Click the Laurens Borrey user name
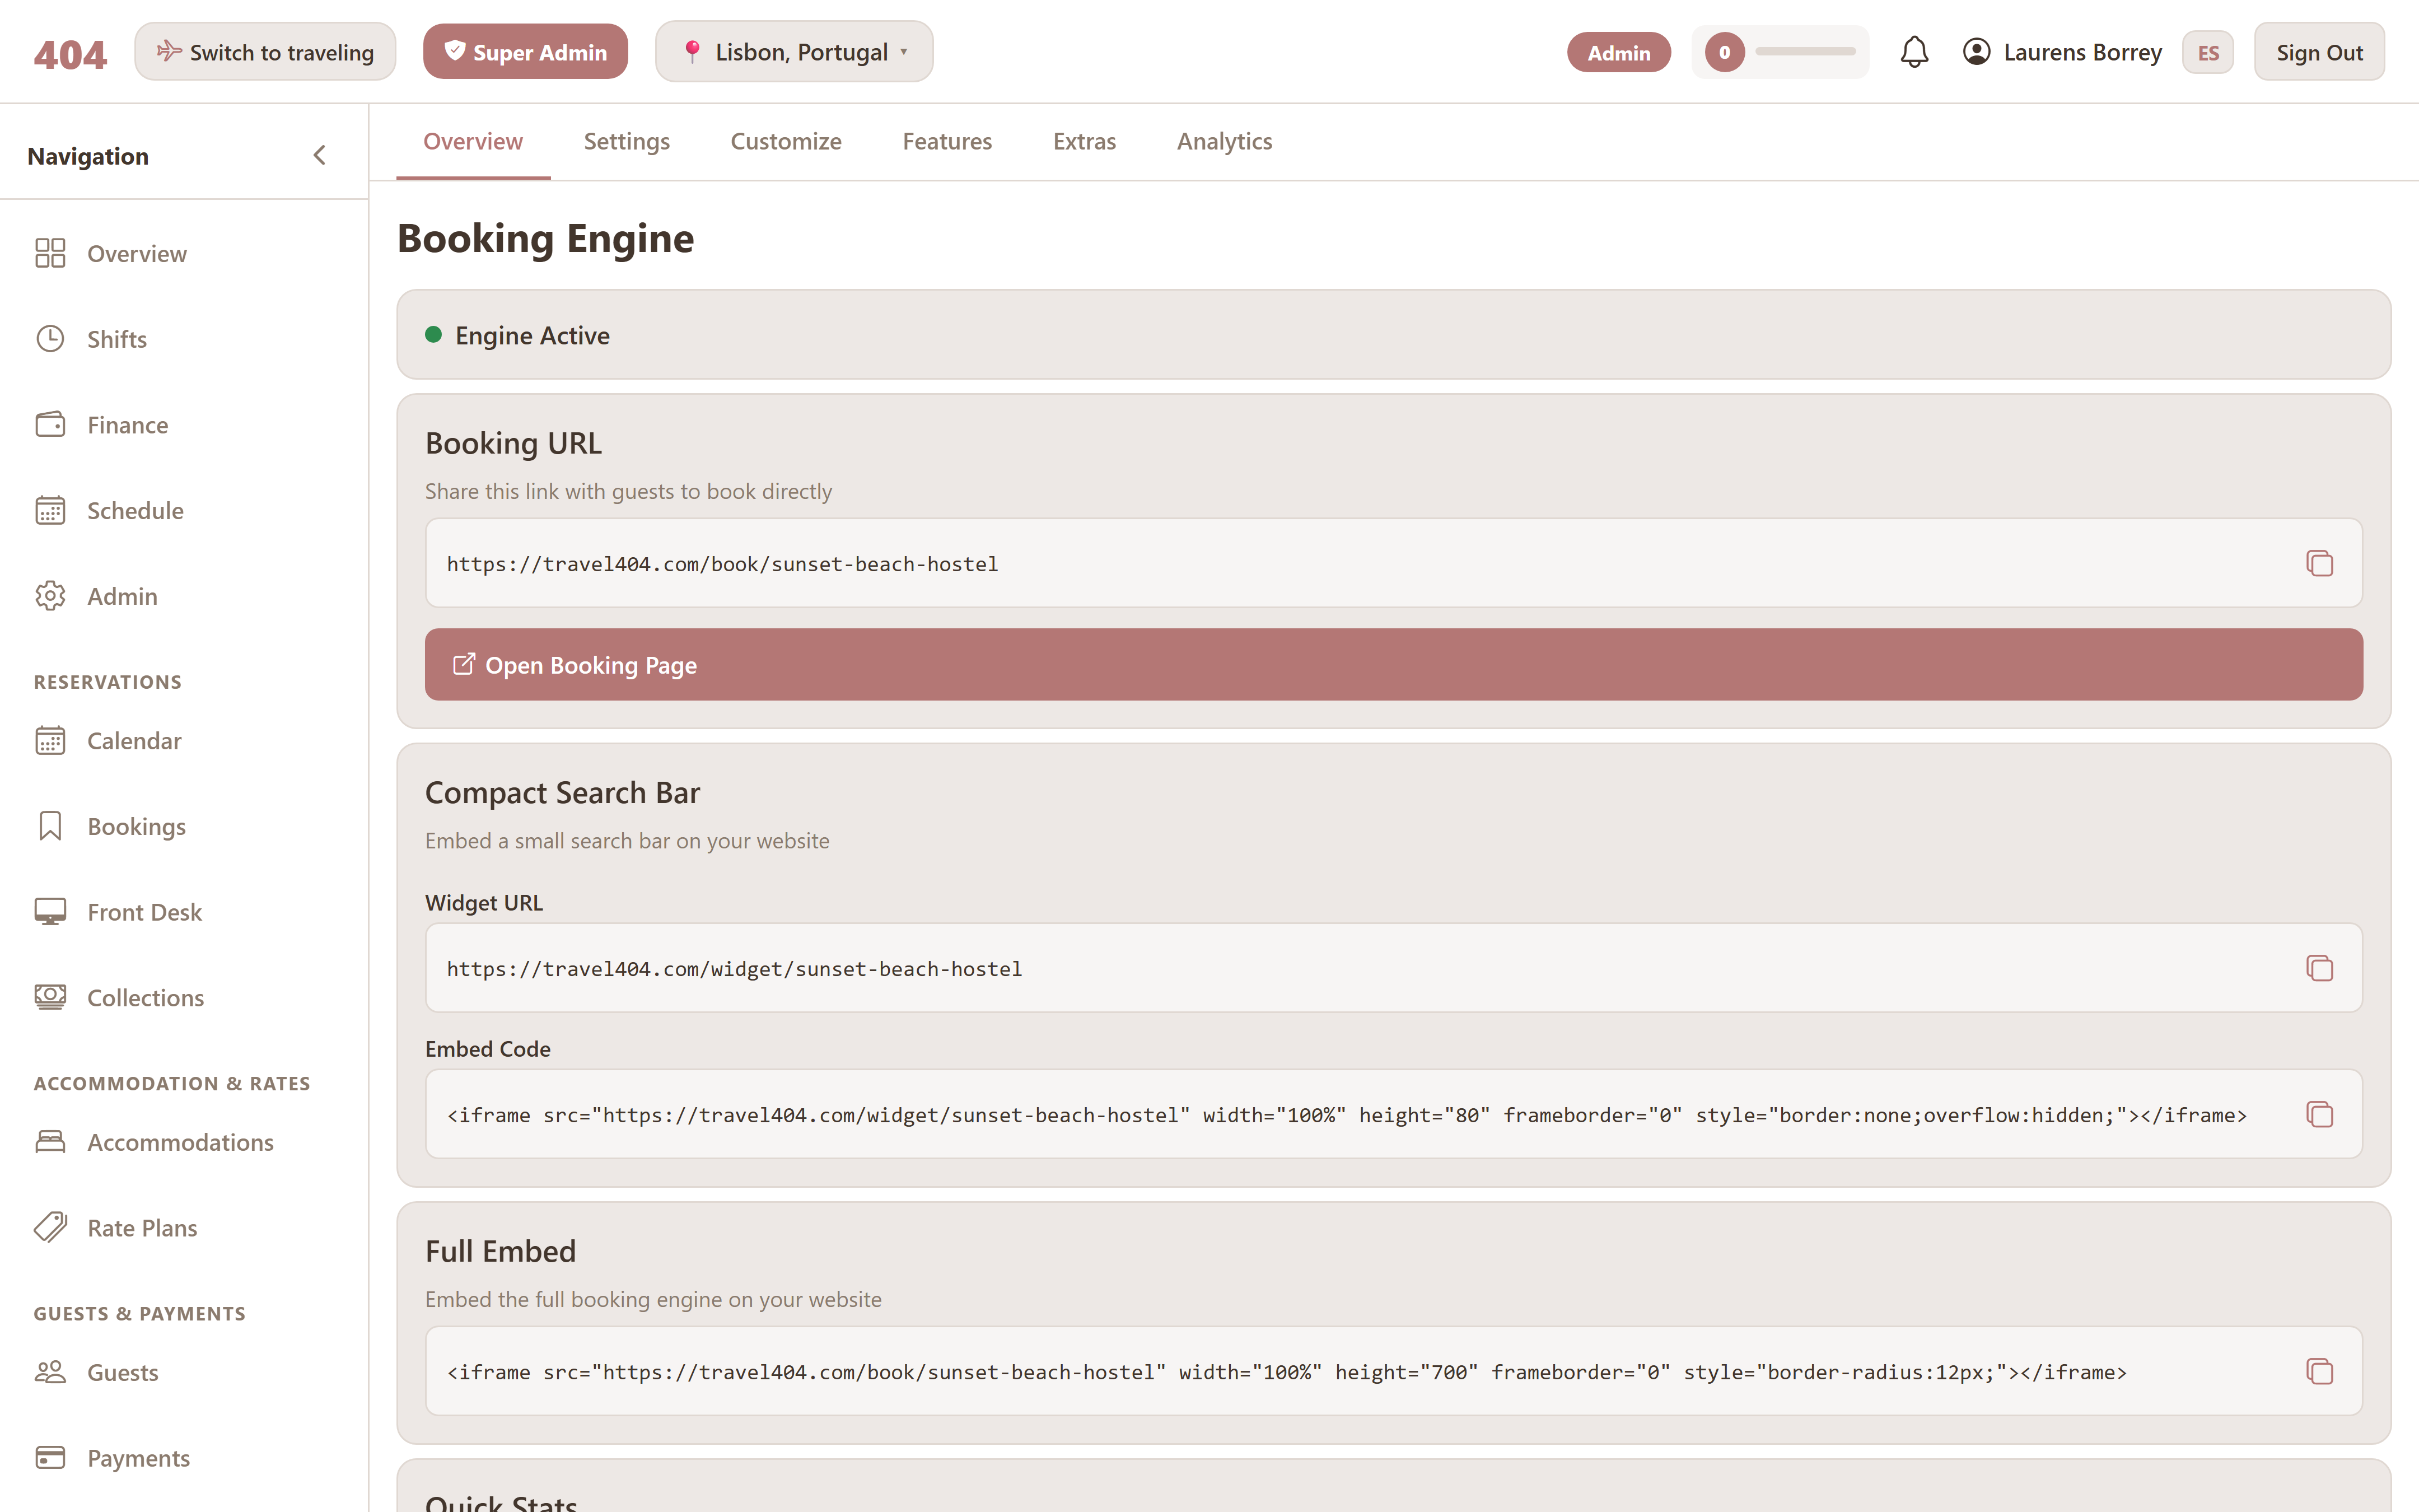This screenshot has width=2419, height=1512. click(x=2082, y=52)
